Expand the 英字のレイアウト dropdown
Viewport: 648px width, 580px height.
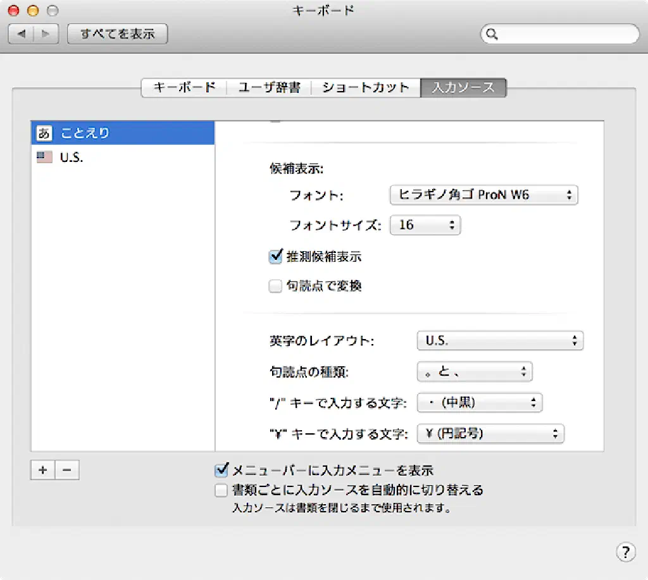click(500, 341)
